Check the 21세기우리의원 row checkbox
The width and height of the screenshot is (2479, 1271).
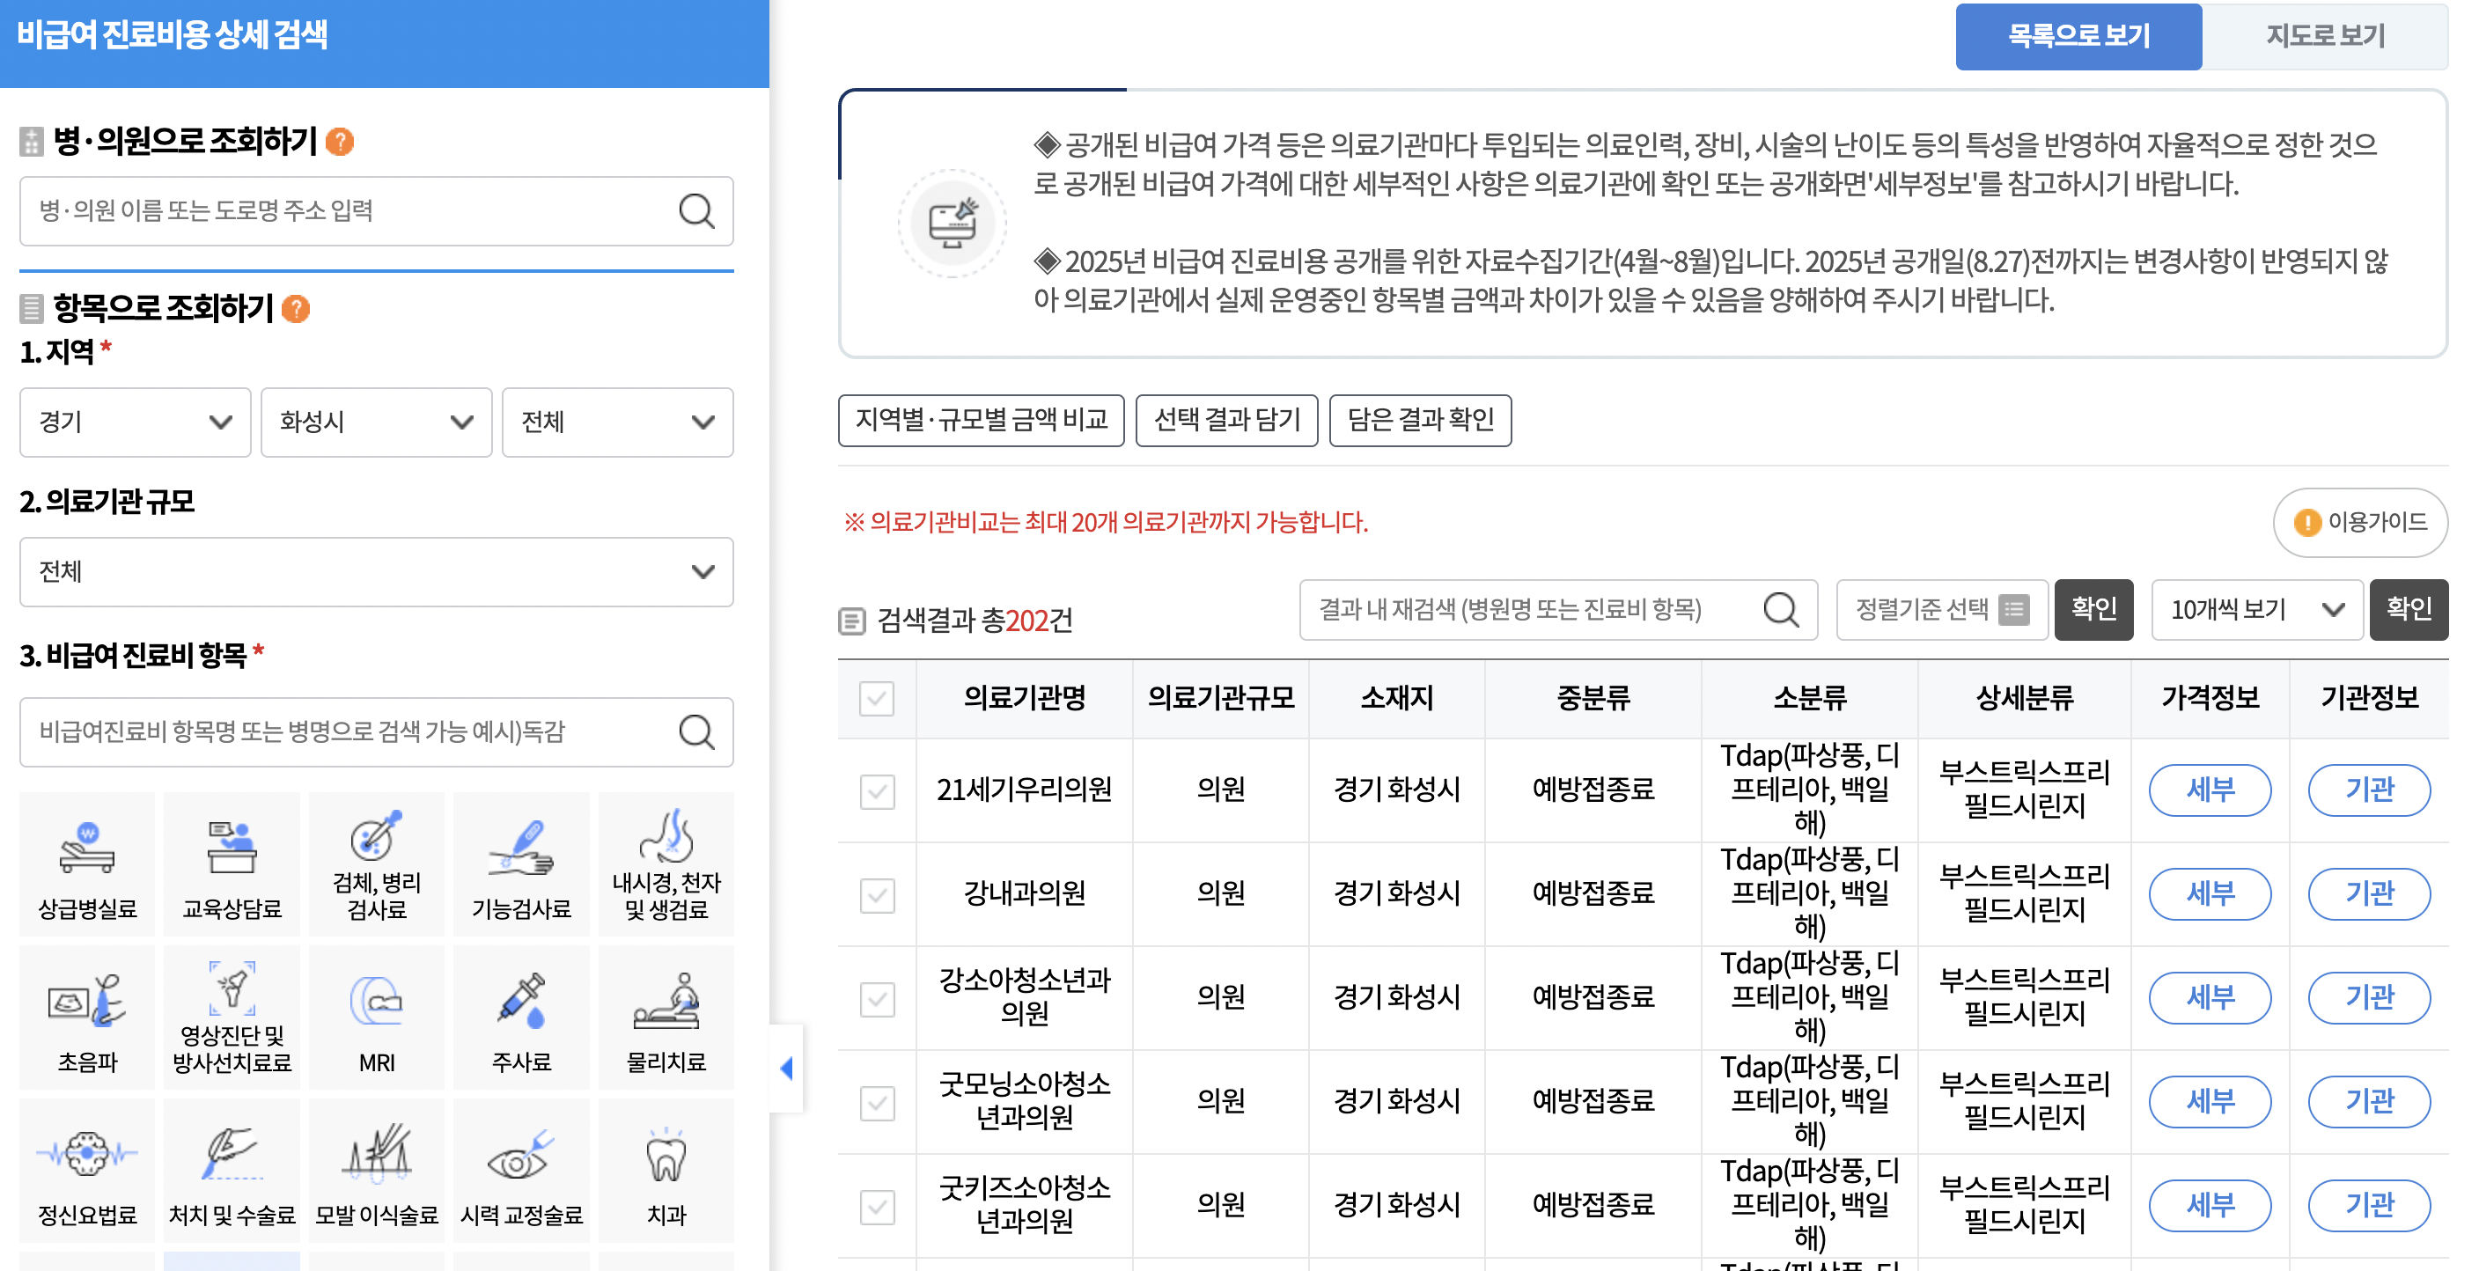point(877,790)
